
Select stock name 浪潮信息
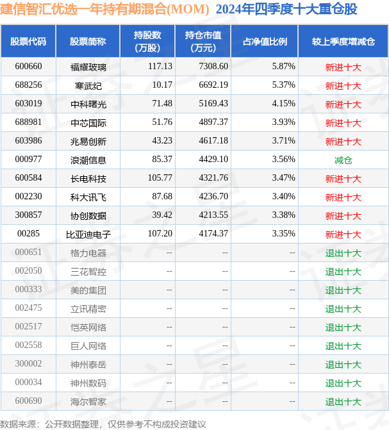(x=88, y=160)
